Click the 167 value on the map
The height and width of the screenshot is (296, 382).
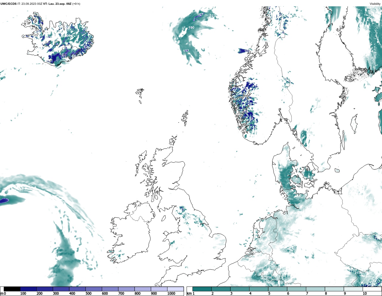[200, 14]
